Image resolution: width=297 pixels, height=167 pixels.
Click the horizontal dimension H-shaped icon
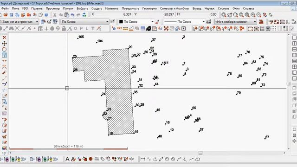pos(142,159)
